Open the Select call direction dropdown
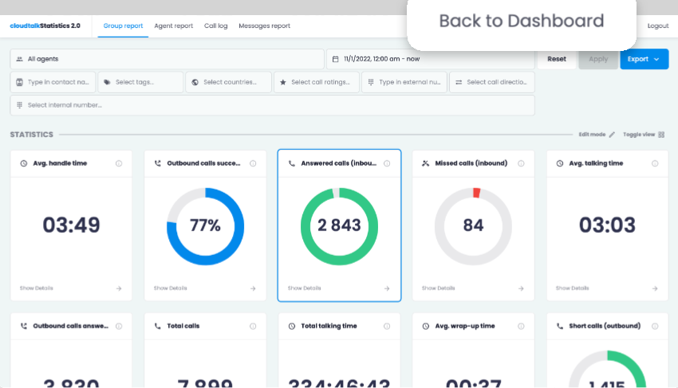 coord(492,82)
